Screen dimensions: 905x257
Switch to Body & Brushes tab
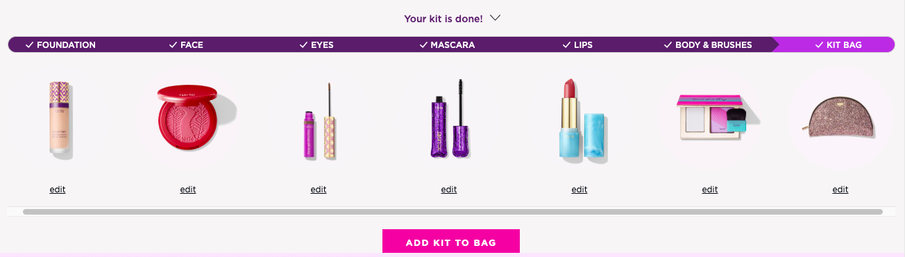(x=708, y=44)
